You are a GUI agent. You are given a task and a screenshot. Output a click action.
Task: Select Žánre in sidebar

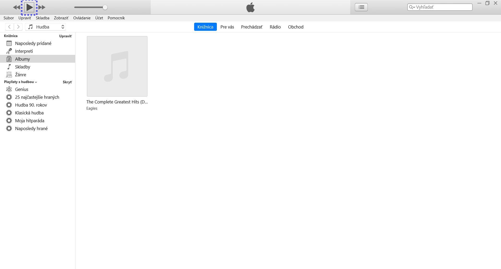pos(38,75)
